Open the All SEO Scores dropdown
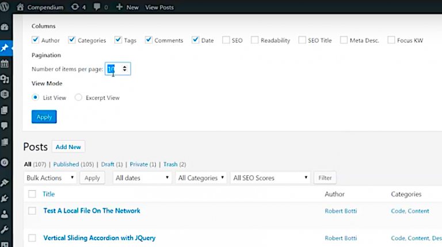Viewport: 442px width, 247px height. point(270,178)
